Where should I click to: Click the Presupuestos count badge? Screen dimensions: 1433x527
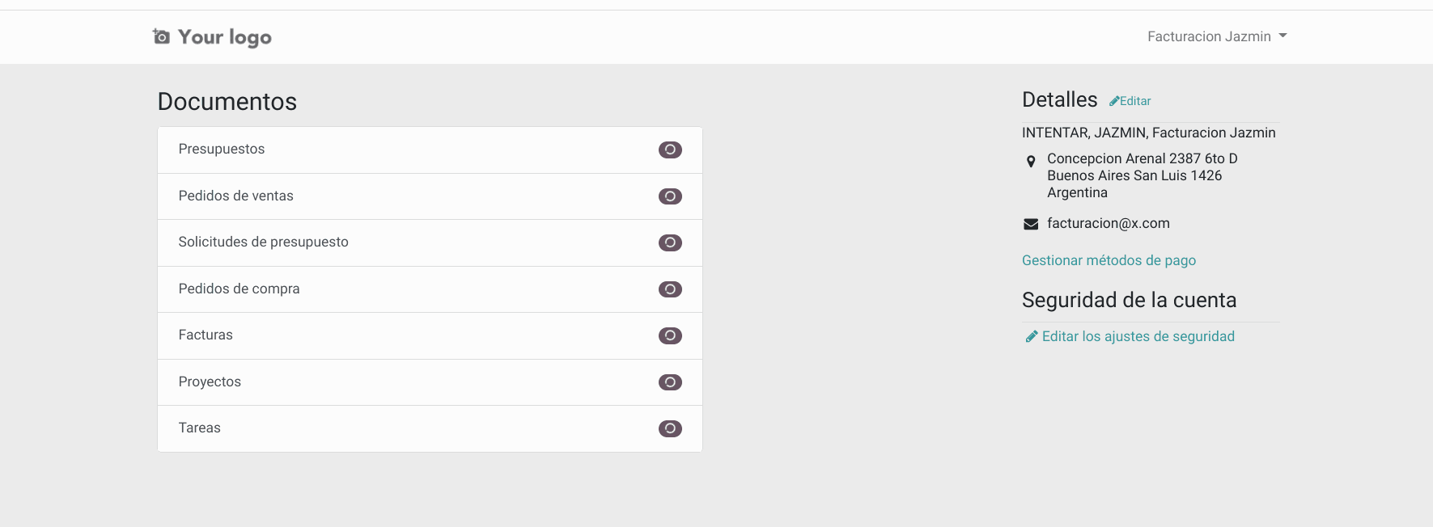pyautogui.click(x=670, y=150)
